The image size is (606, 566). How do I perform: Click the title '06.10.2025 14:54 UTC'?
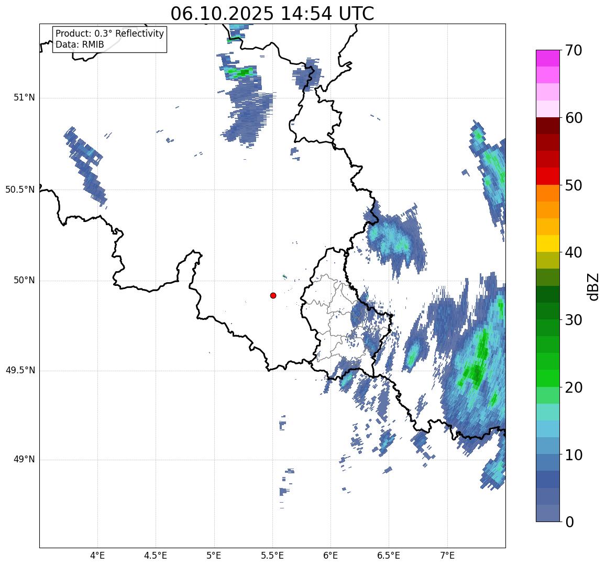click(272, 14)
